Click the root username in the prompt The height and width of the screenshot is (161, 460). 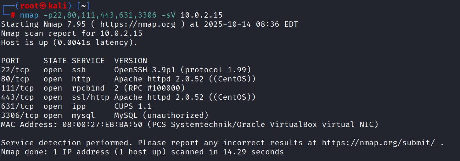click(29, 6)
